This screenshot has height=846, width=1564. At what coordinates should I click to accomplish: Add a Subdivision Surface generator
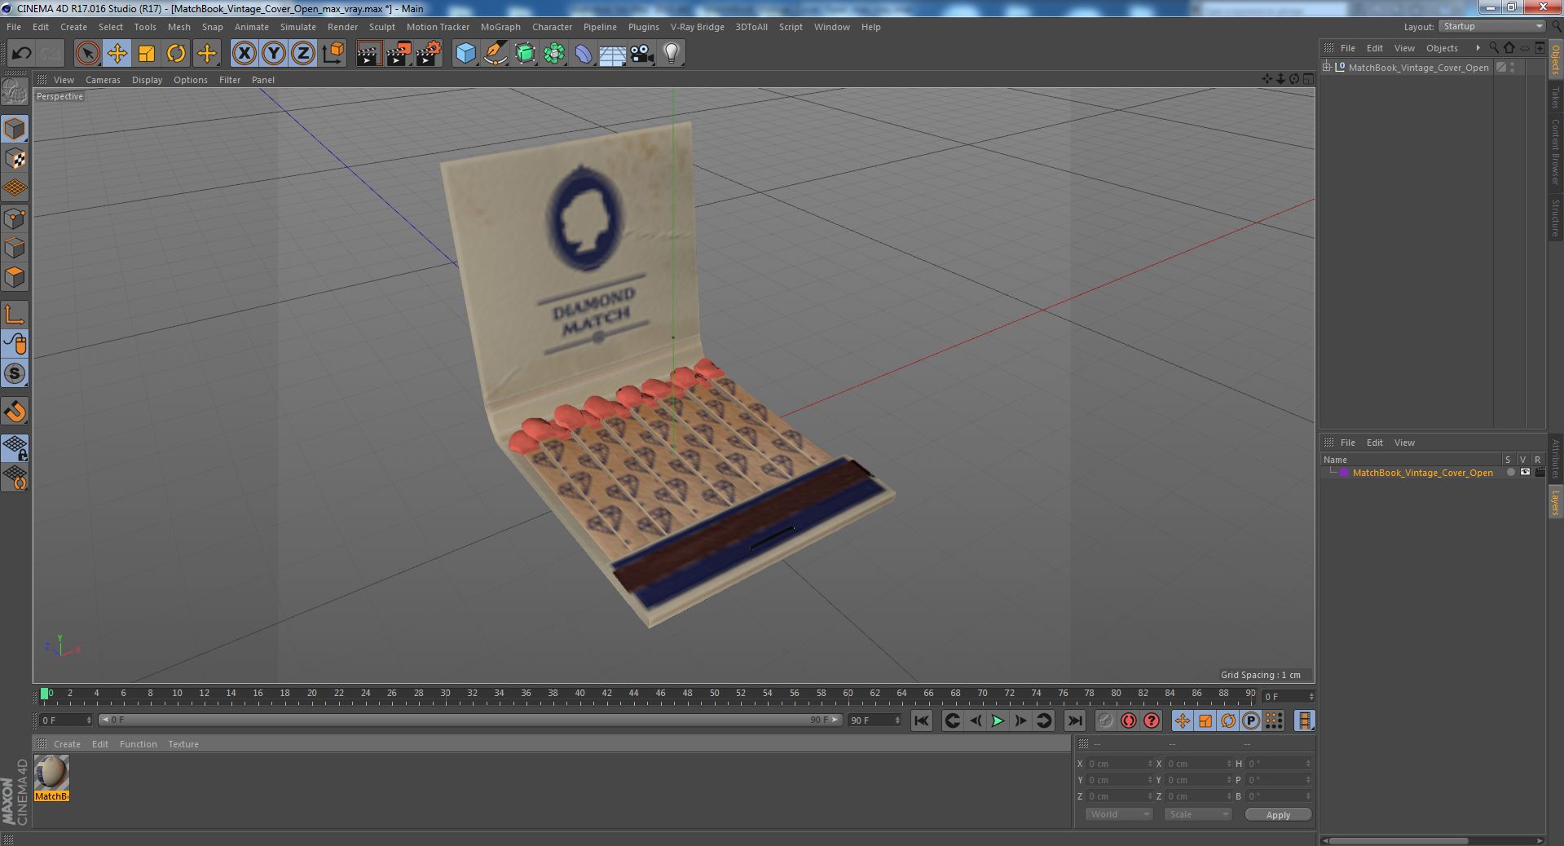(x=525, y=54)
